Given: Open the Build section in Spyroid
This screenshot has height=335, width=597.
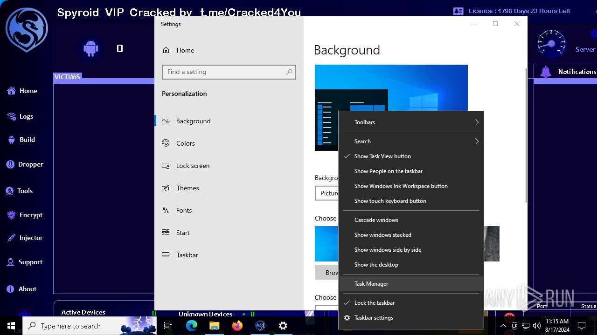Looking at the screenshot, I should click(21, 140).
